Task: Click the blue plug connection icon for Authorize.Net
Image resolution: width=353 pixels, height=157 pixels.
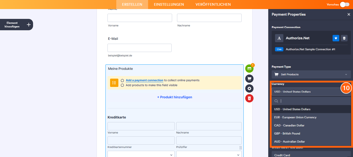Action: coord(336,38)
